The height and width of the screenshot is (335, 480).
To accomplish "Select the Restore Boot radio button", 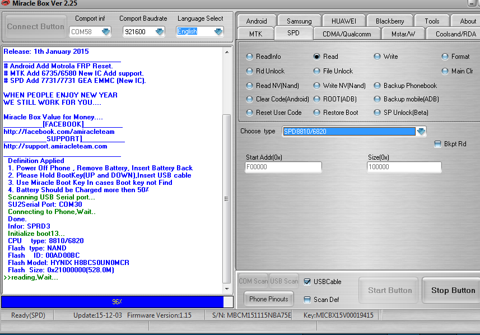I will click(x=317, y=113).
